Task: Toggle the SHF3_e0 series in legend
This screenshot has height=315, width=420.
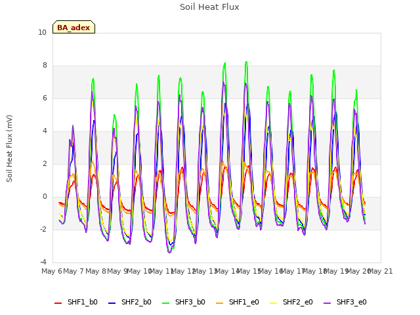Action: pos(345,302)
